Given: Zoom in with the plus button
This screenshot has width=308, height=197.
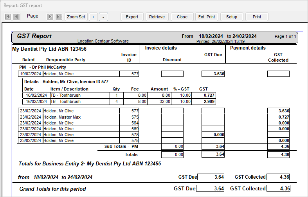Looking at the screenshot, I should (93, 17).
